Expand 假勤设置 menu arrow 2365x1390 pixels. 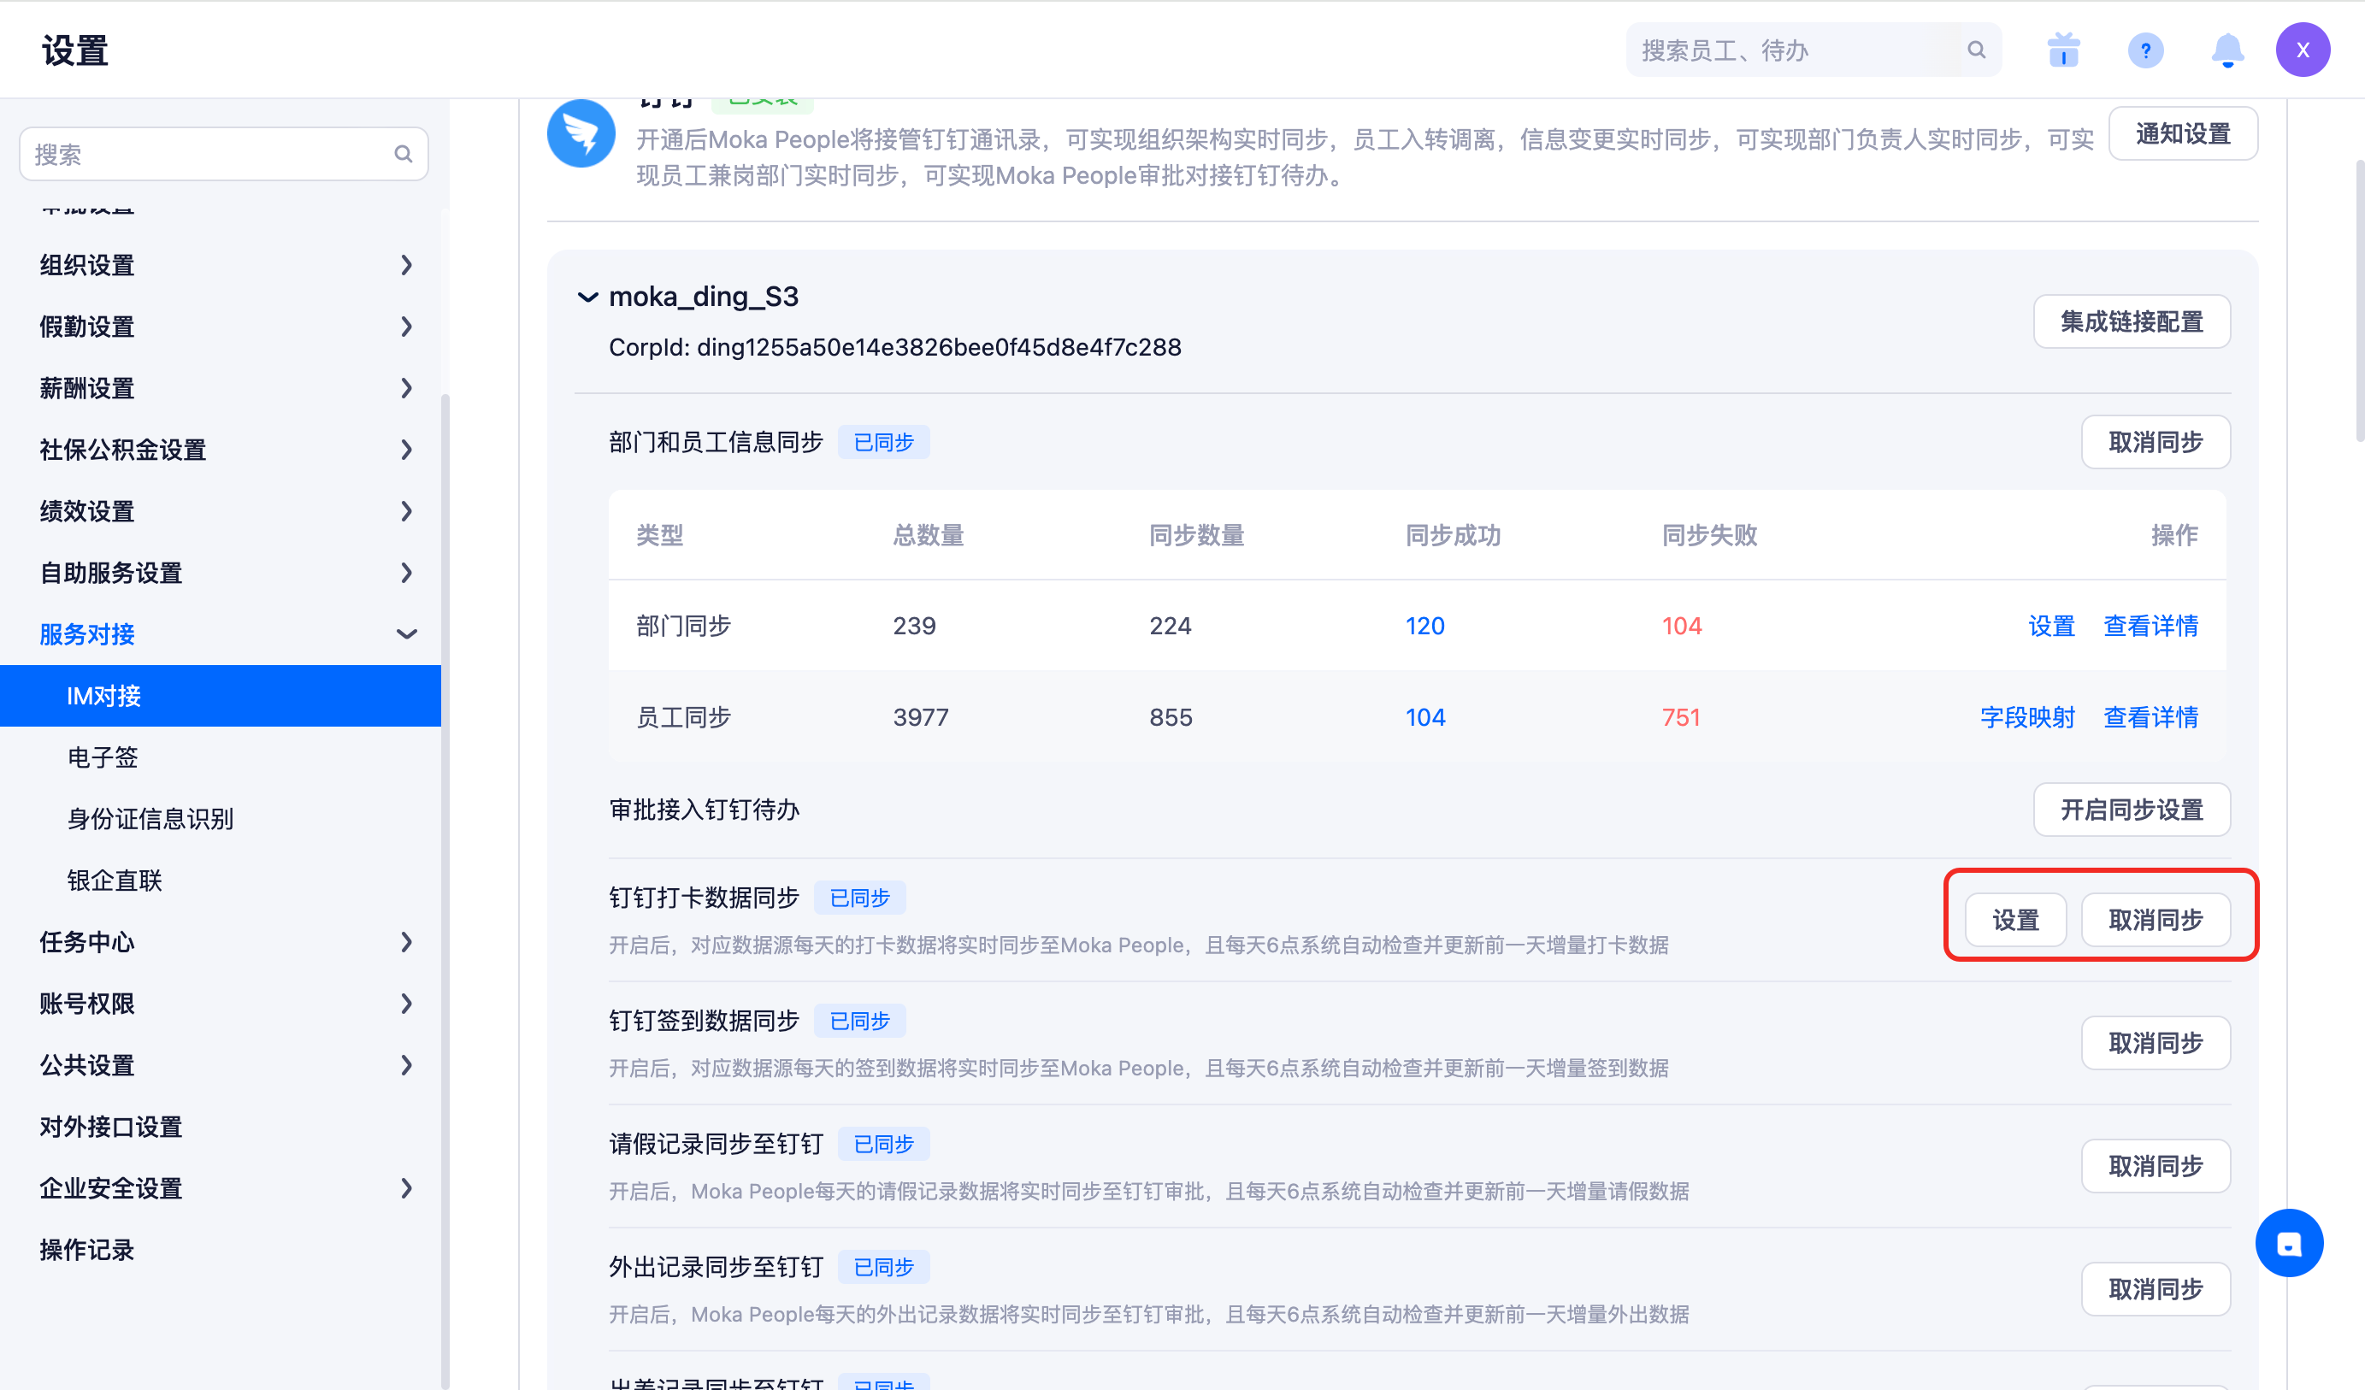[x=406, y=327]
